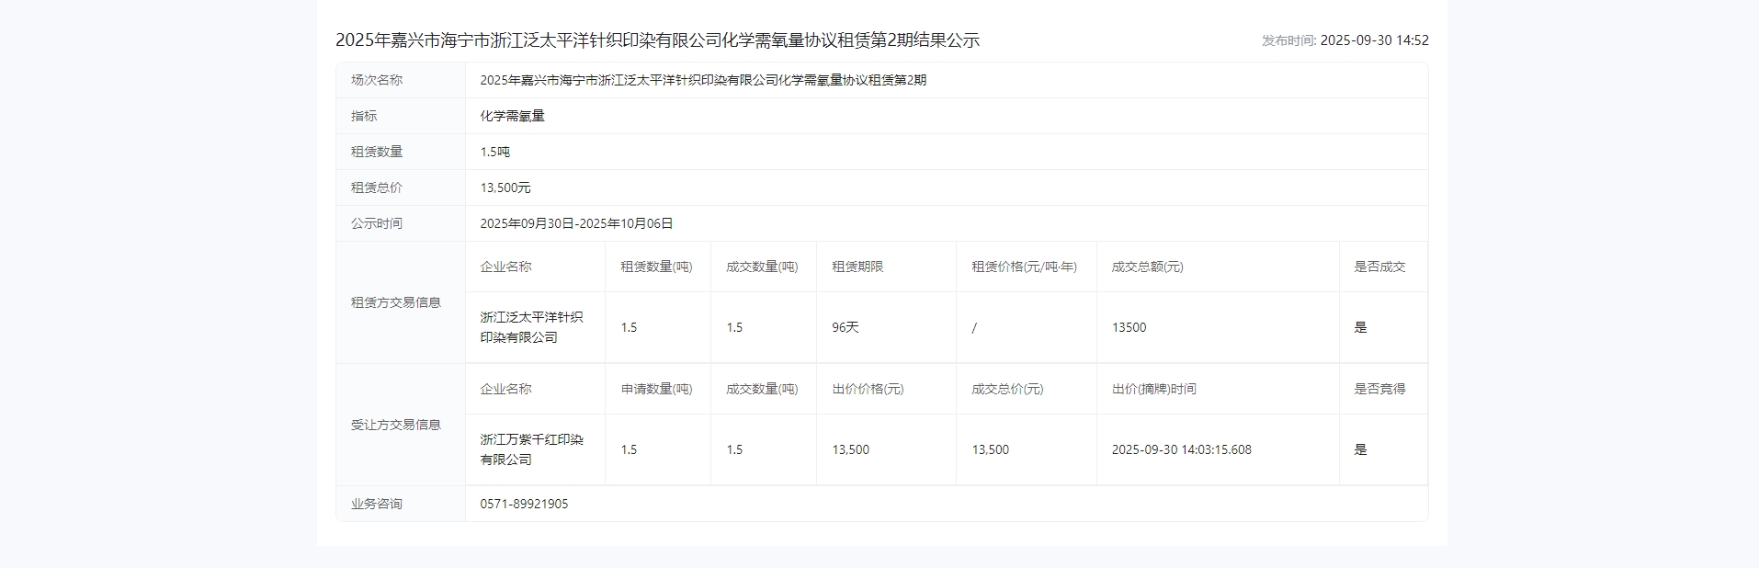This screenshot has width=1759, height=568.
Task: Select the bid timestamp 2025-09-30 14:03:15.608
Action: point(1181,449)
